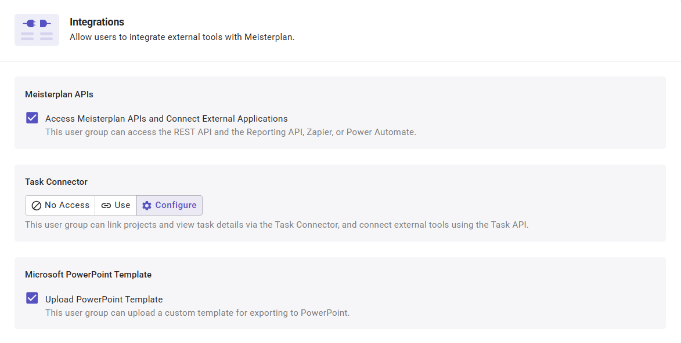Uncheck Upload PowerPoint Template checkbox
Image resolution: width=681 pixels, height=343 pixels.
pos(32,299)
